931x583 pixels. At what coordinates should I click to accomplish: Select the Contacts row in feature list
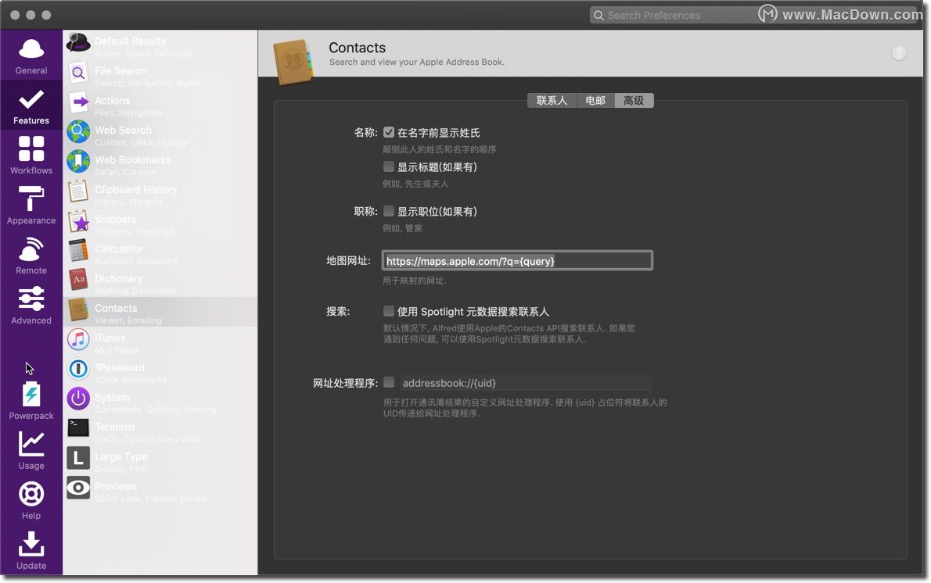160,312
